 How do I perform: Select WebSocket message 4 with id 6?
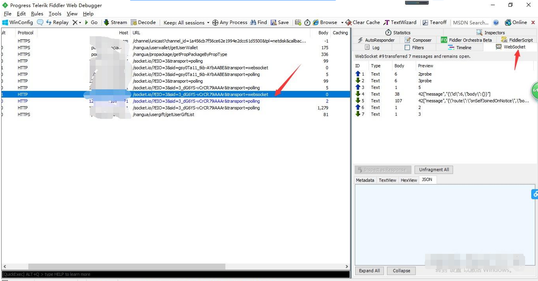point(444,94)
